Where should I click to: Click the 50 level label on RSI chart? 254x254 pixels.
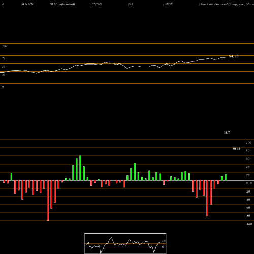tap(4, 67)
